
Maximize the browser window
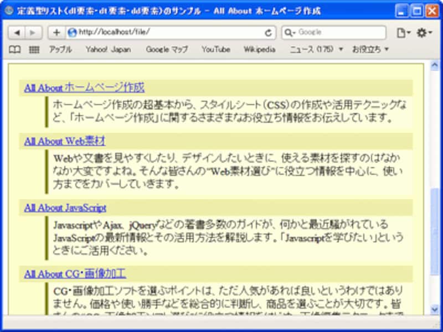coord(417,11)
